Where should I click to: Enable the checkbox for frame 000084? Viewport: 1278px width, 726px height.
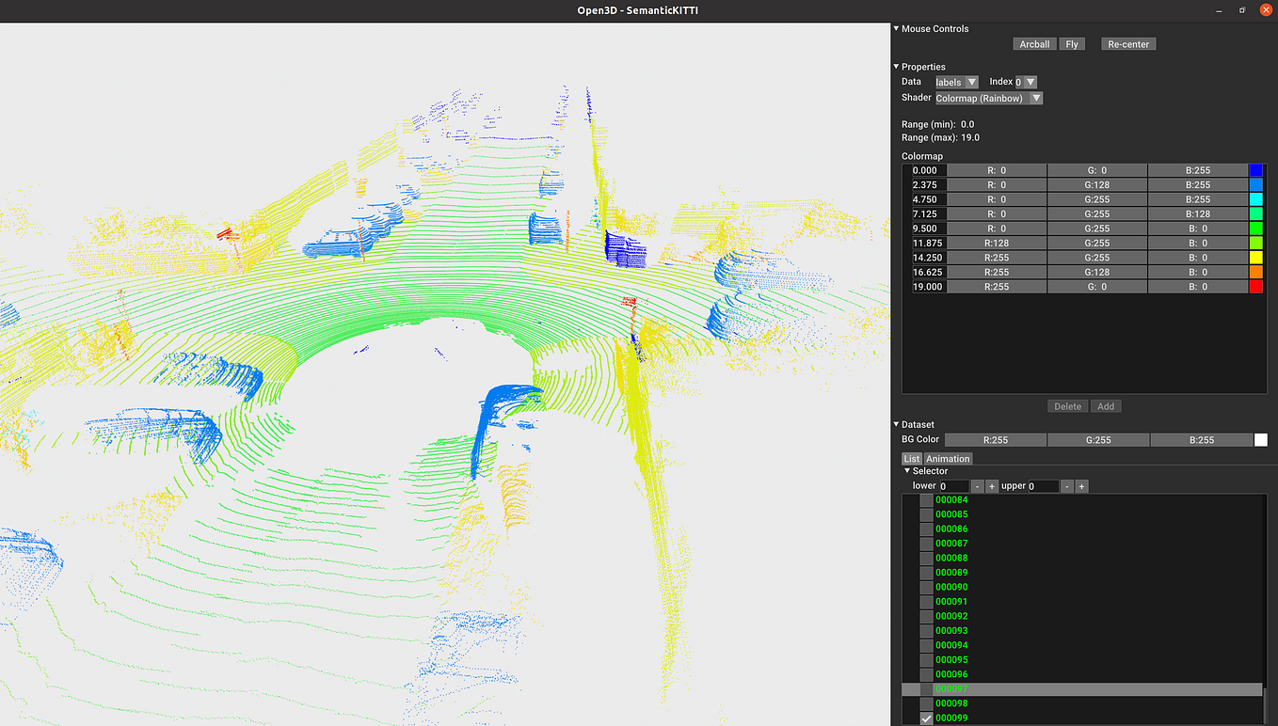click(925, 499)
